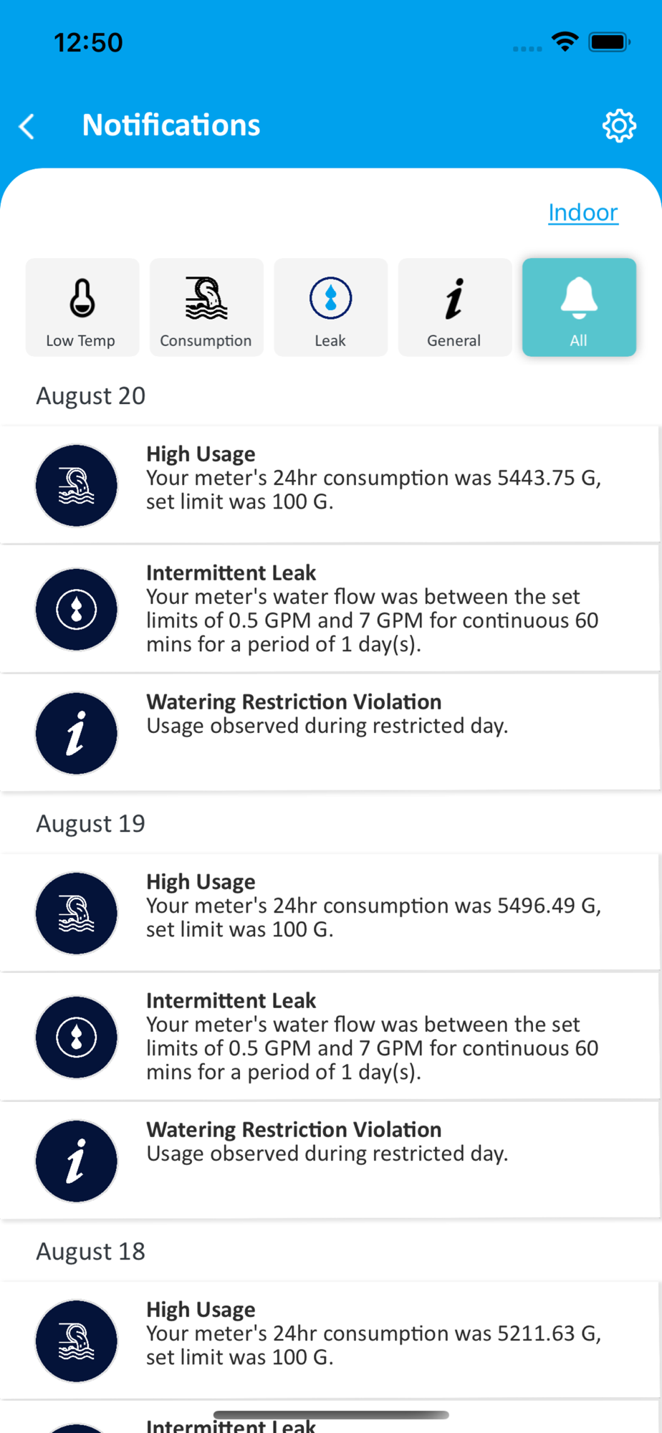Tap August 20 Watering Restriction info icon
The height and width of the screenshot is (1433, 662).
click(77, 733)
